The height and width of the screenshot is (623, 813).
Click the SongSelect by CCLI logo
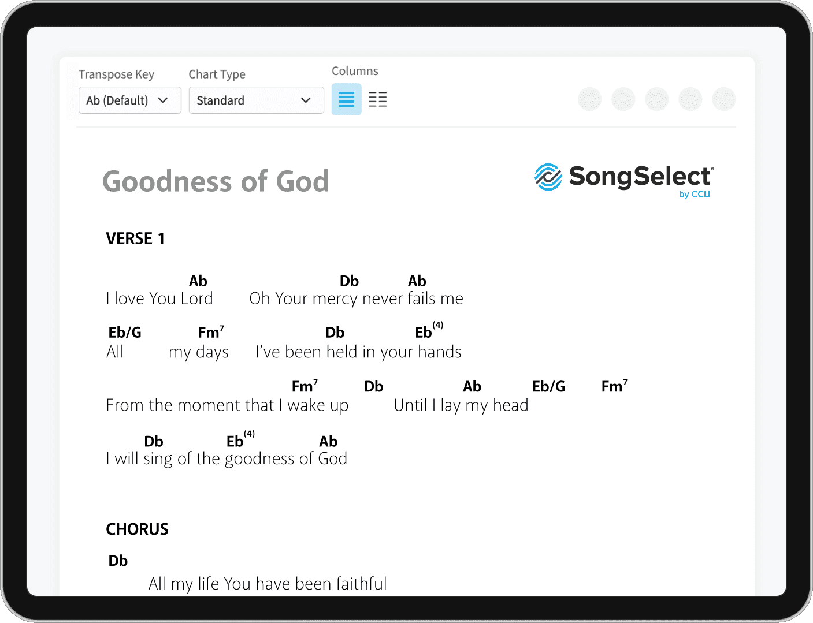(623, 180)
